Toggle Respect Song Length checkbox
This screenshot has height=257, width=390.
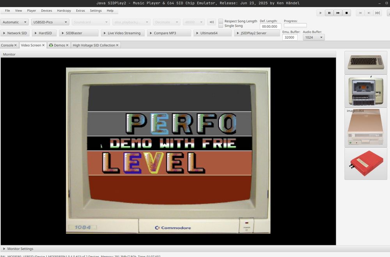[221, 21]
